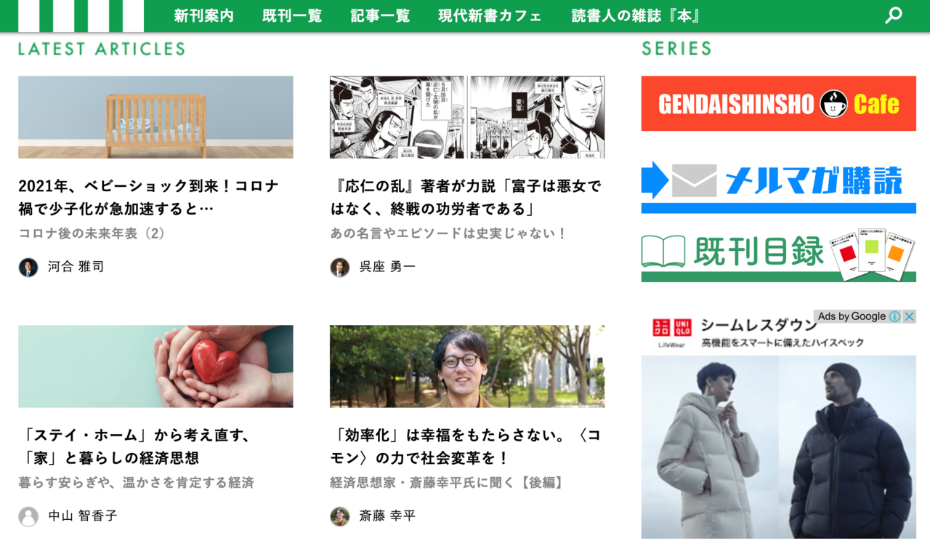The height and width of the screenshot is (557, 930).
Task: Click 呉座 勇一 author avatar
Action: pos(340,267)
